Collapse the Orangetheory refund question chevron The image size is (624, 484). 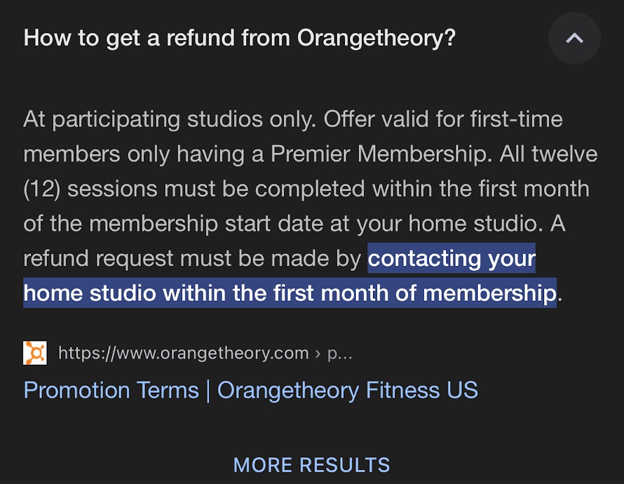click(574, 38)
